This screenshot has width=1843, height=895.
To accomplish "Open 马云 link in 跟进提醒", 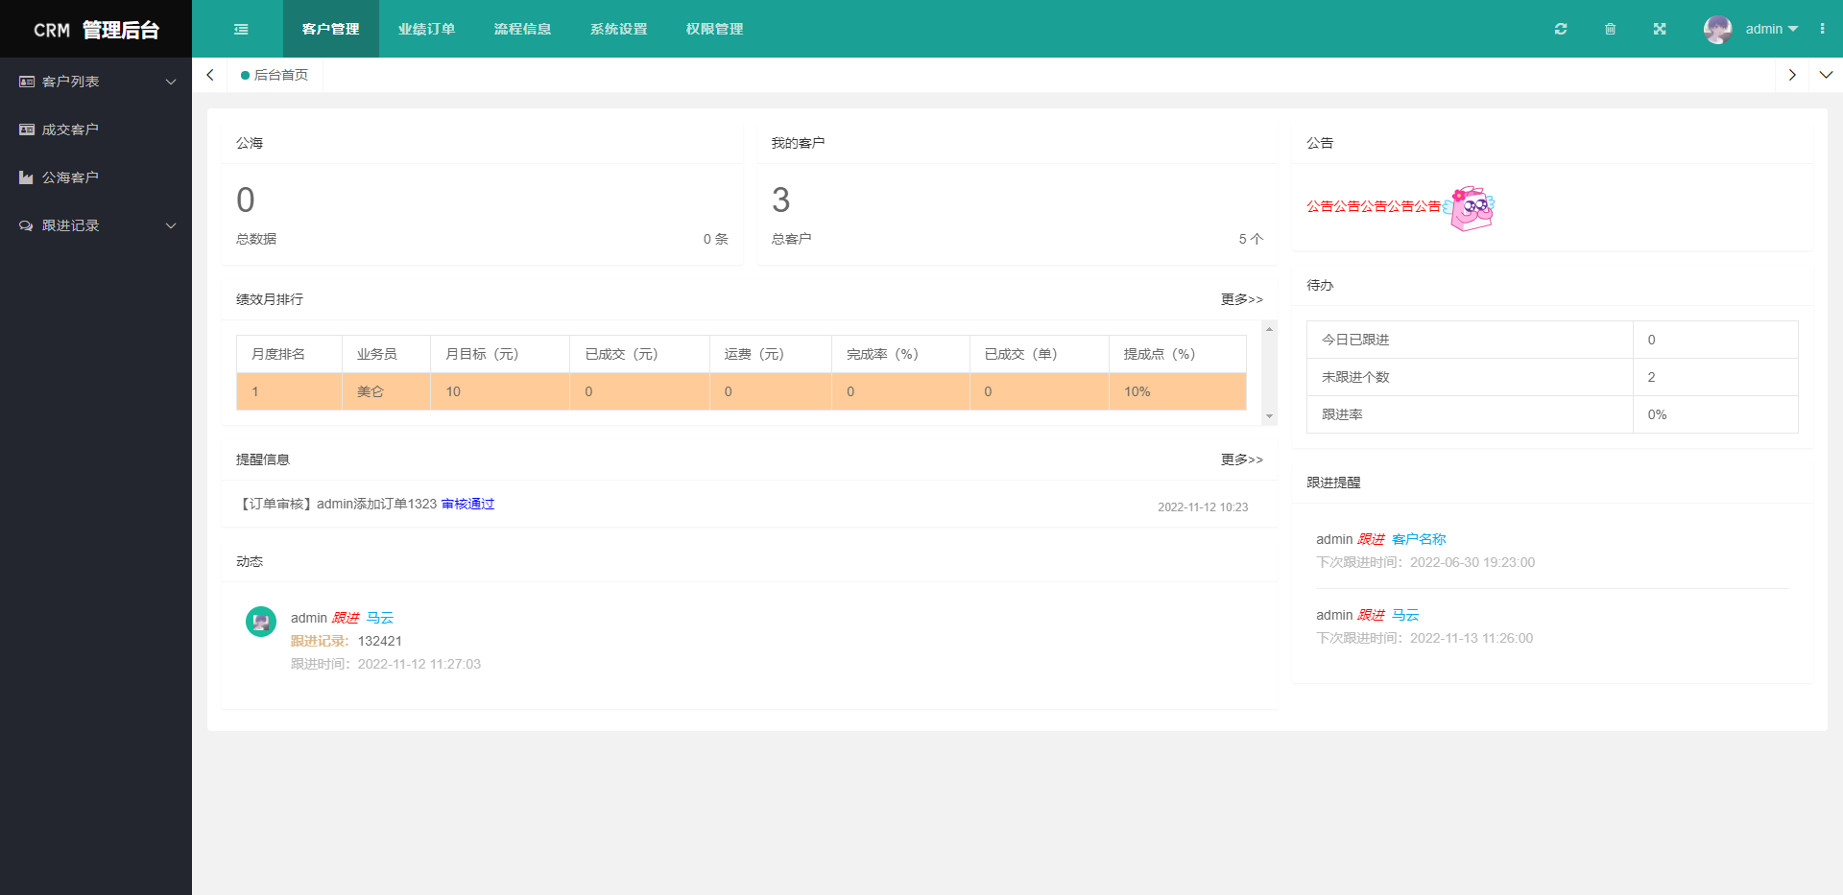I will (1405, 615).
